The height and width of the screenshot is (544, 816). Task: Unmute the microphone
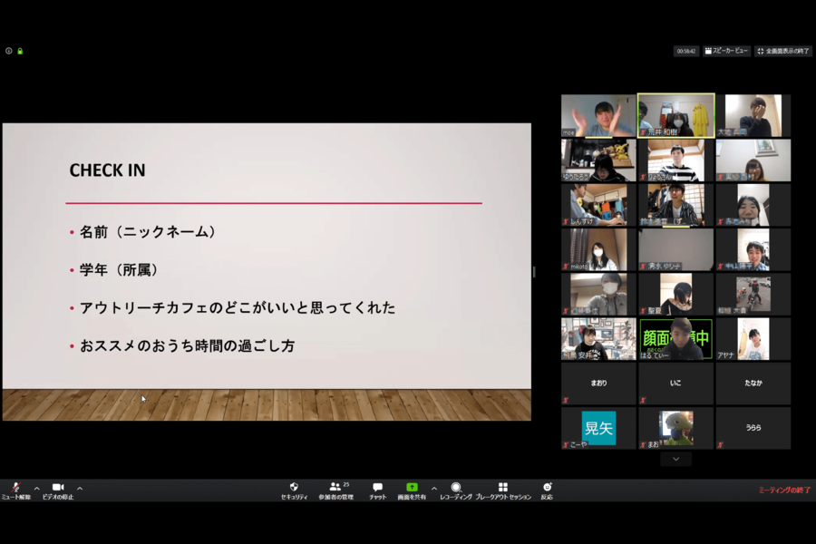[x=15, y=490]
